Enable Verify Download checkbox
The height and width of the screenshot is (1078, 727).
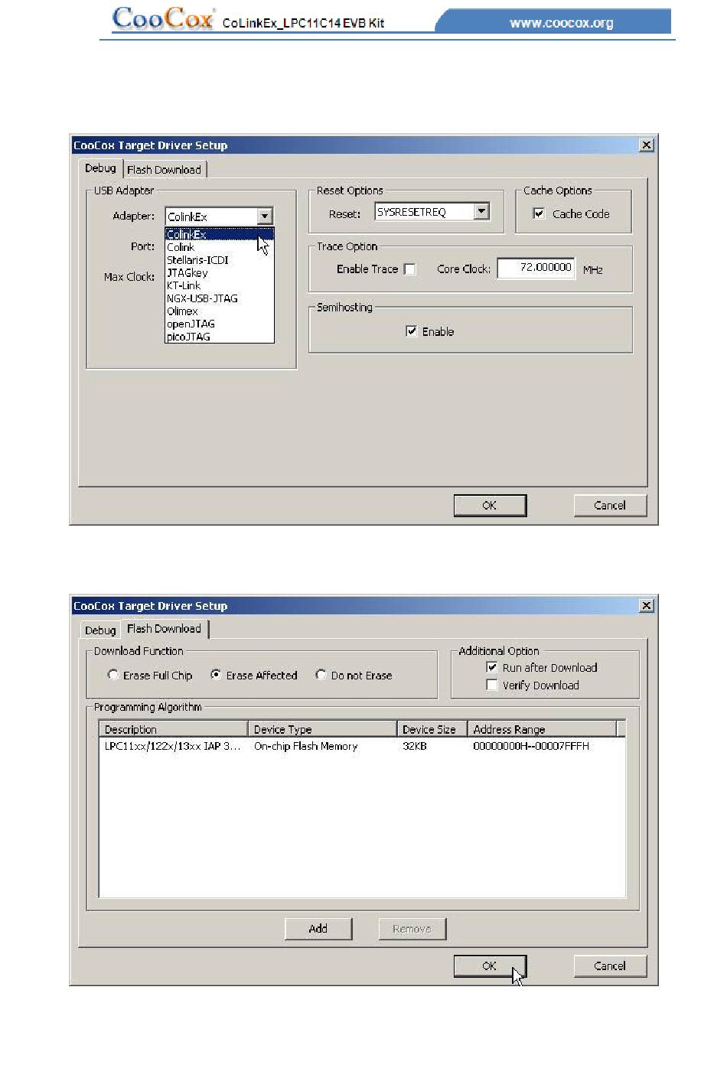492,685
